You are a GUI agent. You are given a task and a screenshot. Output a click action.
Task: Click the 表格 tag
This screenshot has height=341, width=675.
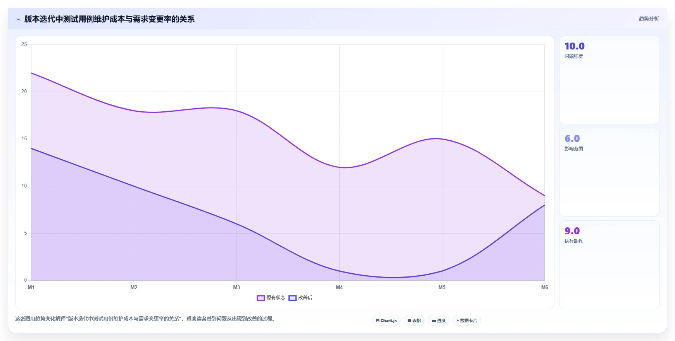(x=414, y=321)
